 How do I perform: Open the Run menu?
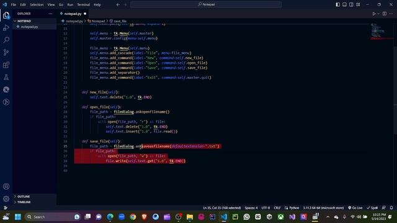coord(70,4)
